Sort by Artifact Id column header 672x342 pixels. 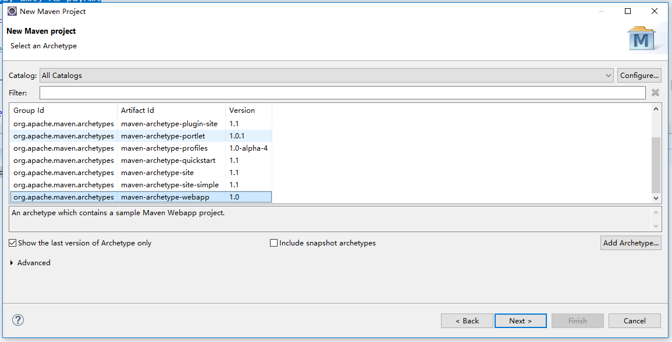tap(171, 110)
